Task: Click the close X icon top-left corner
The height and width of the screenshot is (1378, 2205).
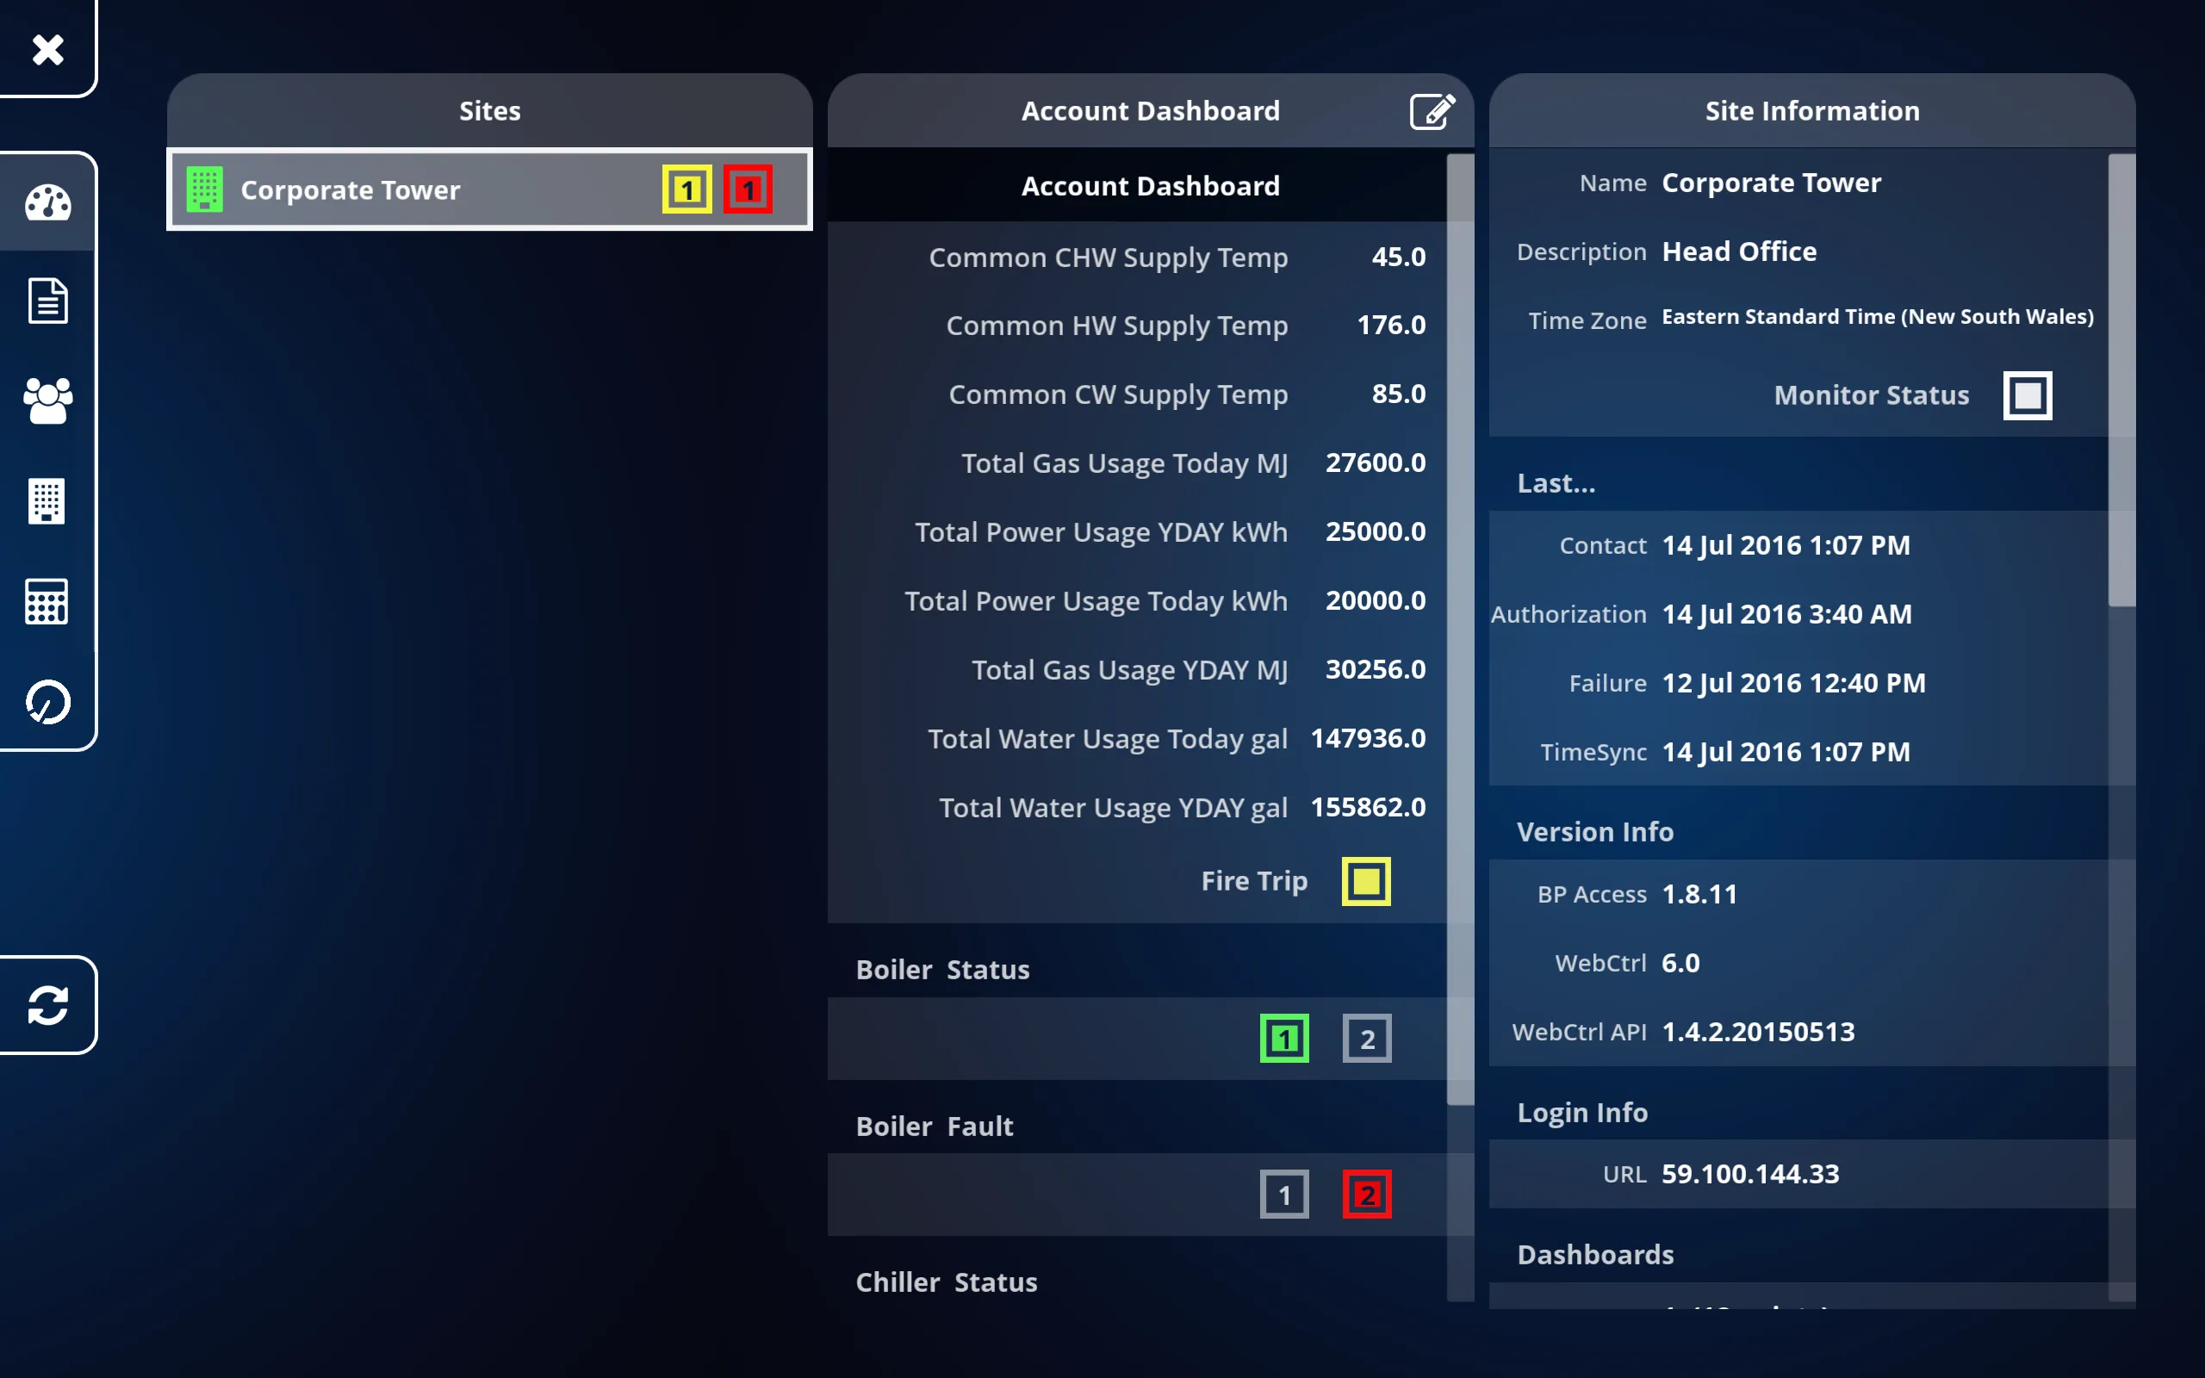Action: click(x=46, y=47)
